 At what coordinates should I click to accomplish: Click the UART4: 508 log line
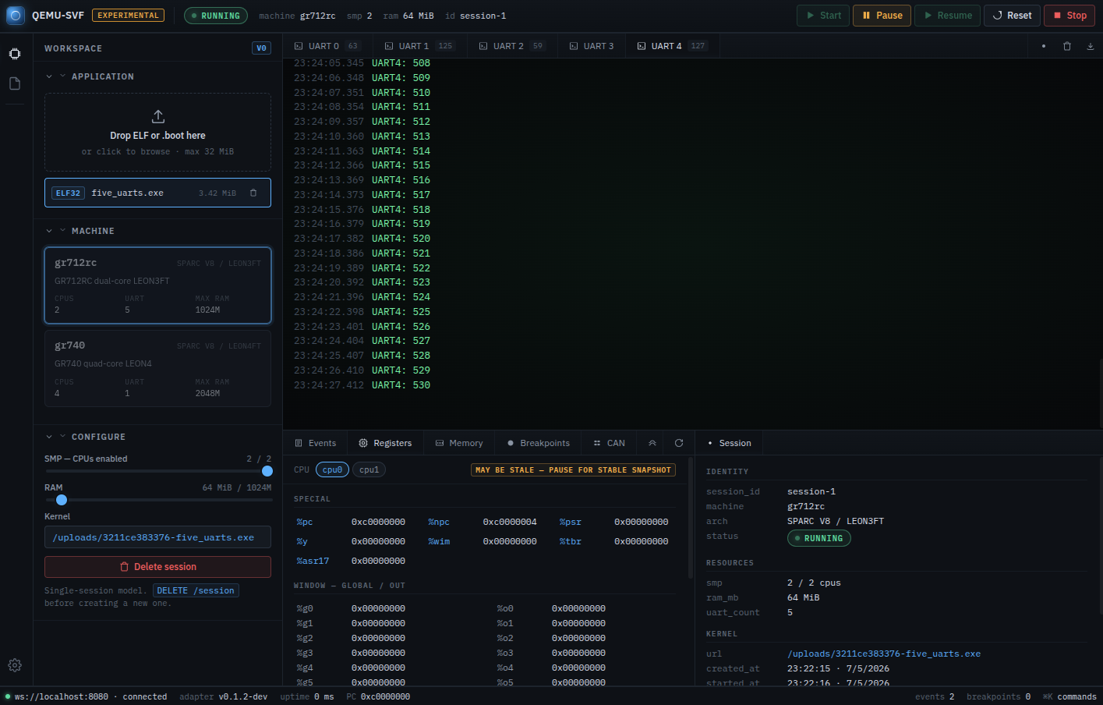(x=401, y=63)
